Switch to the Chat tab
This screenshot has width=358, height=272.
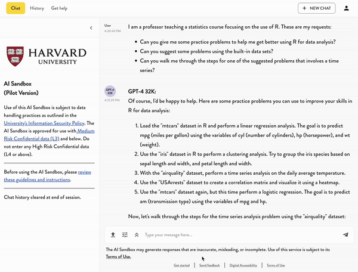[16, 8]
